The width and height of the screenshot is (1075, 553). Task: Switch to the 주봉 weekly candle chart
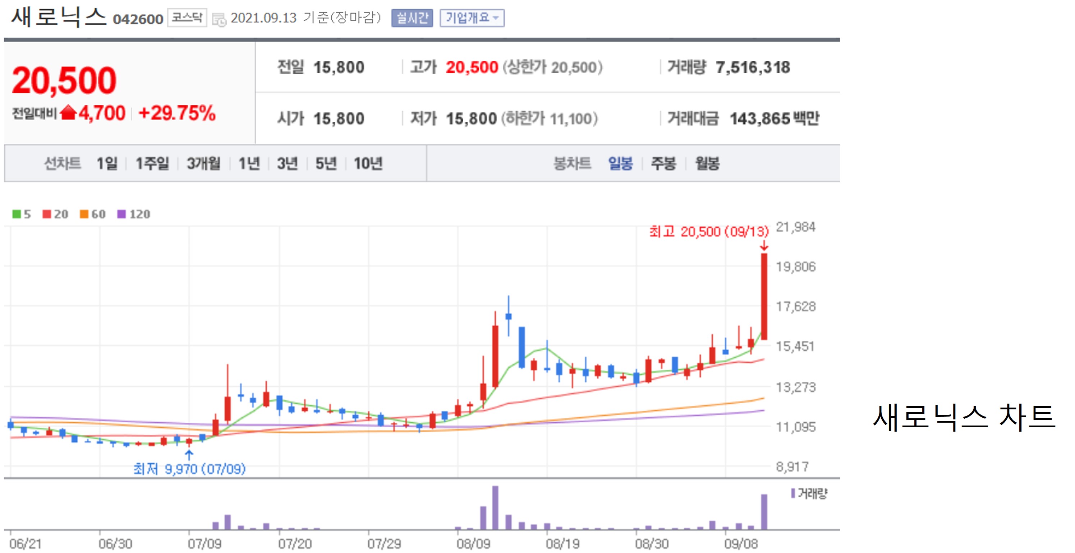[x=663, y=163]
